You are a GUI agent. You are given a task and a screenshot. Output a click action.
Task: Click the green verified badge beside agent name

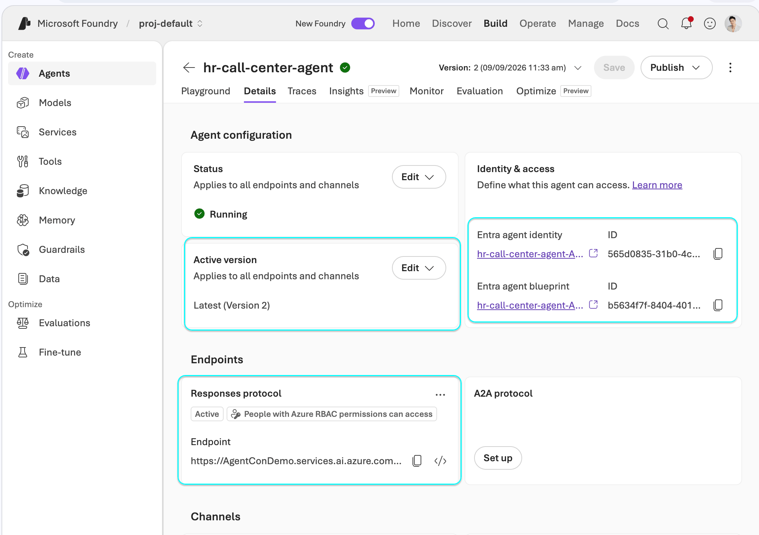click(345, 68)
